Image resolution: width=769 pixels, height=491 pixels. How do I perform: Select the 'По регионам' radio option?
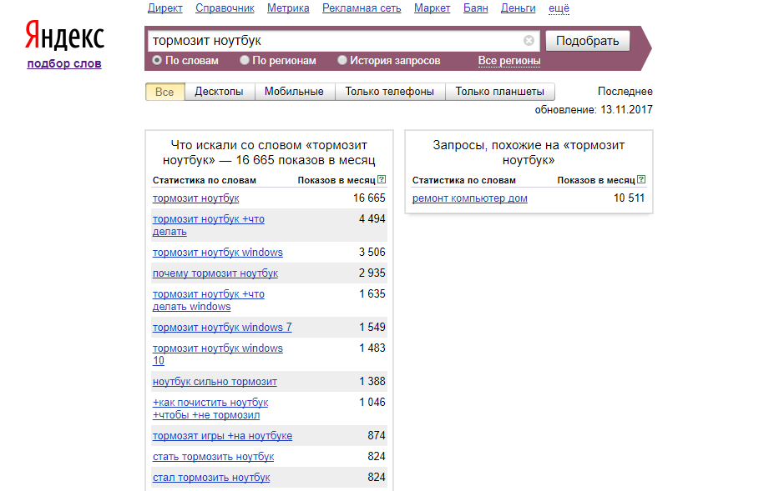(x=245, y=60)
